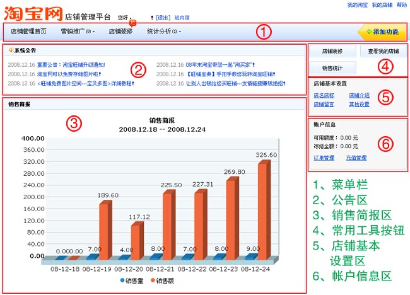Click the orange bar labeled 326.60
Viewport: 410px width, 295px height.
pyautogui.click(x=264, y=210)
